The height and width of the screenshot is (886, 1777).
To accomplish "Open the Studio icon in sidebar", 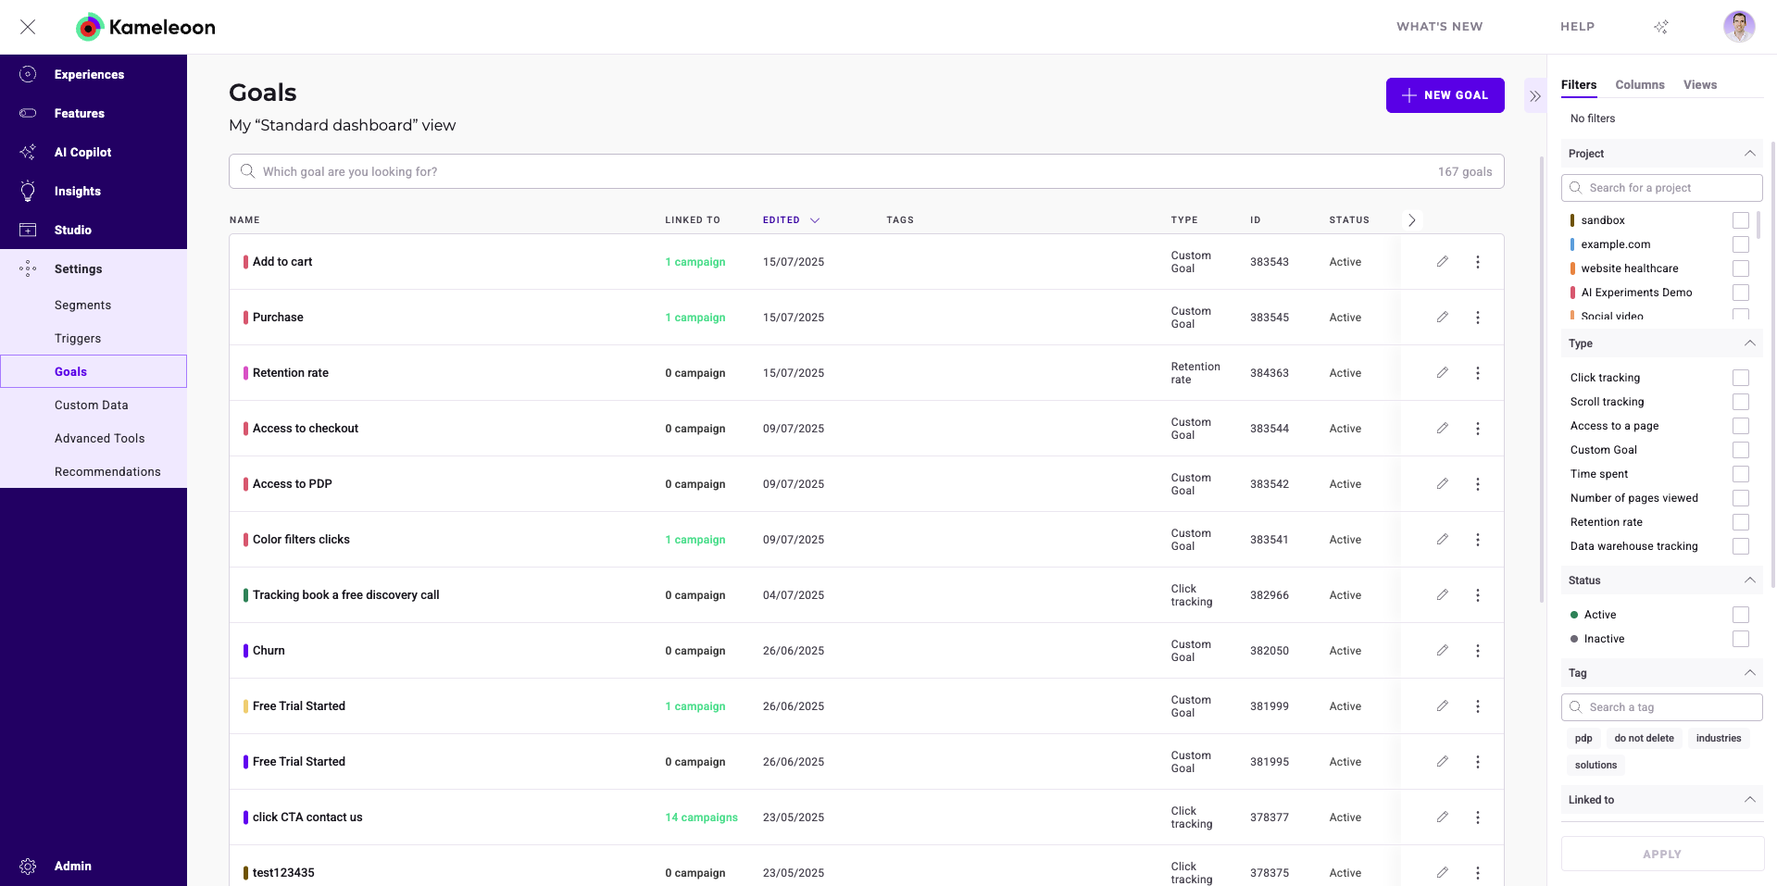I will coord(28,230).
